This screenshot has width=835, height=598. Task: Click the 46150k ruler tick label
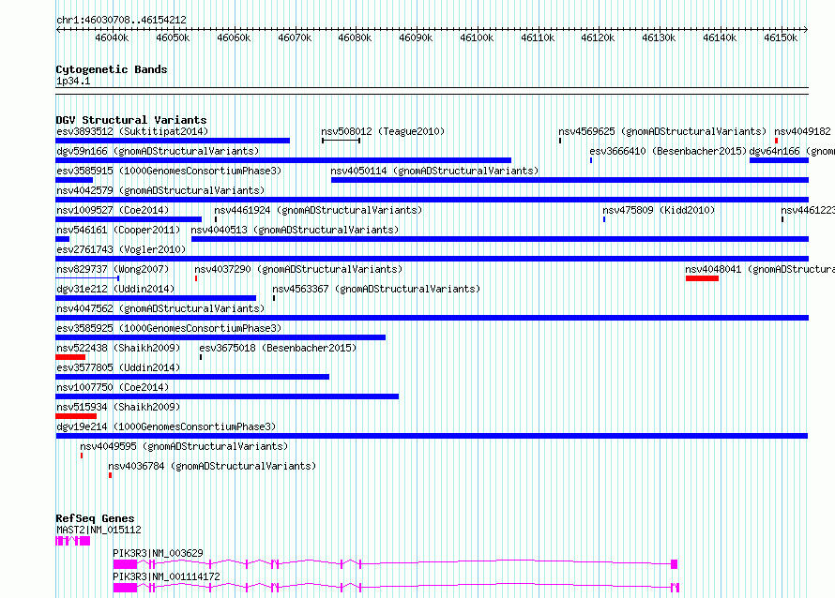(781, 37)
